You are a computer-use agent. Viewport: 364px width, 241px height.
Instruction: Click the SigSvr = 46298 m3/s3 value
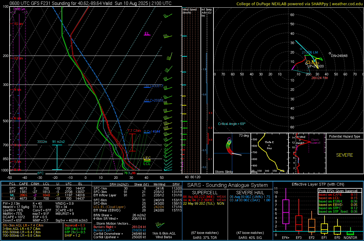point(72,221)
